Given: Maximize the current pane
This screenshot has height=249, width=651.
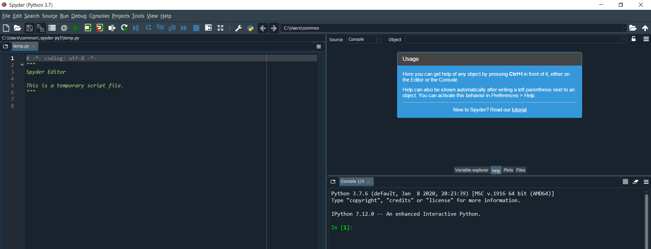Looking at the screenshot, I should [x=208, y=28].
